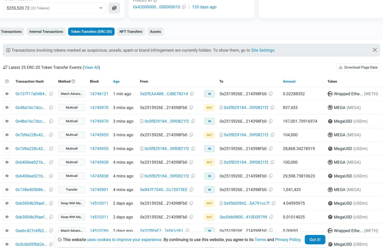The width and height of the screenshot is (383, 248).
Task: Copy the 0xDfEAA488 from address
Action: [192, 94]
